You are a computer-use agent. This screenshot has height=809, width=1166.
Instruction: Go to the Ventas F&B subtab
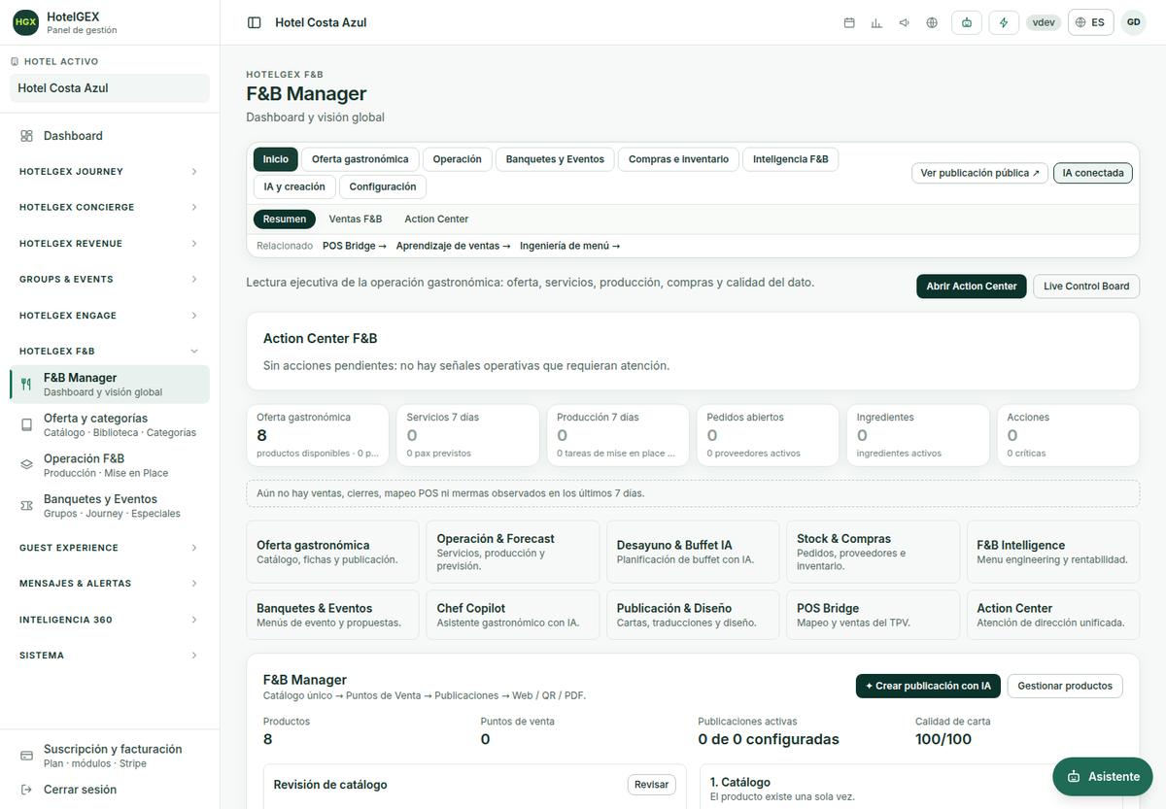pos(356,219)
